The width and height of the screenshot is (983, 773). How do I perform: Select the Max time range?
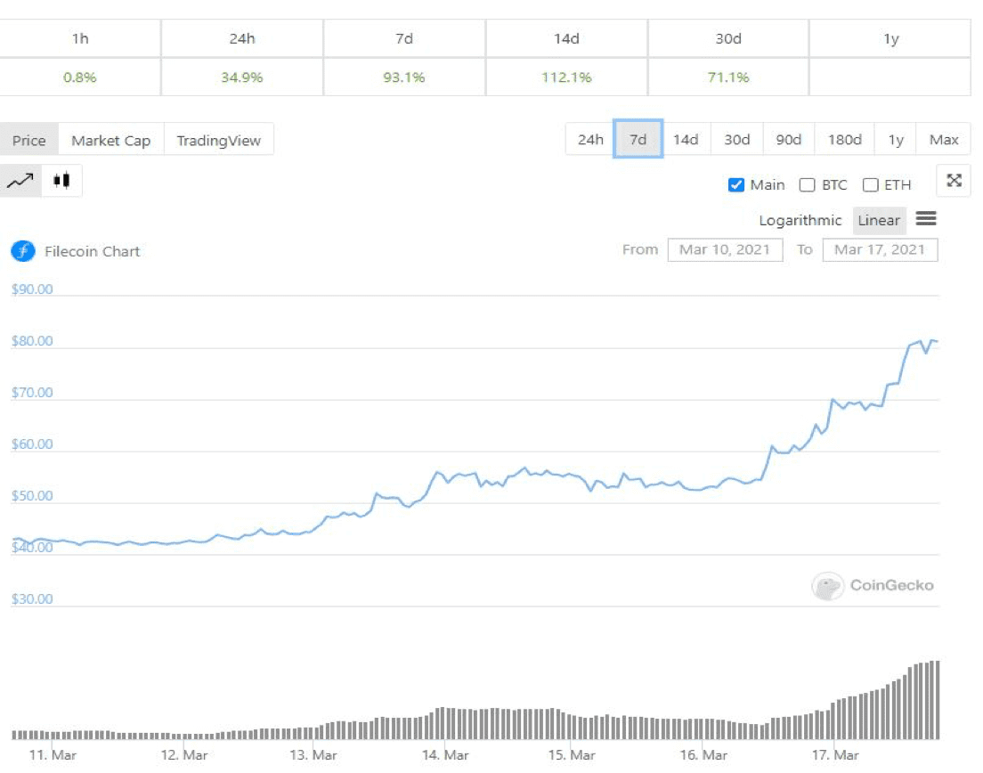coord(944,139)
